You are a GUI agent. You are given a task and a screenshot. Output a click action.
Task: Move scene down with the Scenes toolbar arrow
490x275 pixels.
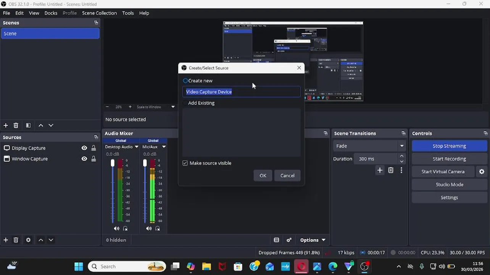[x=51, y=125]
